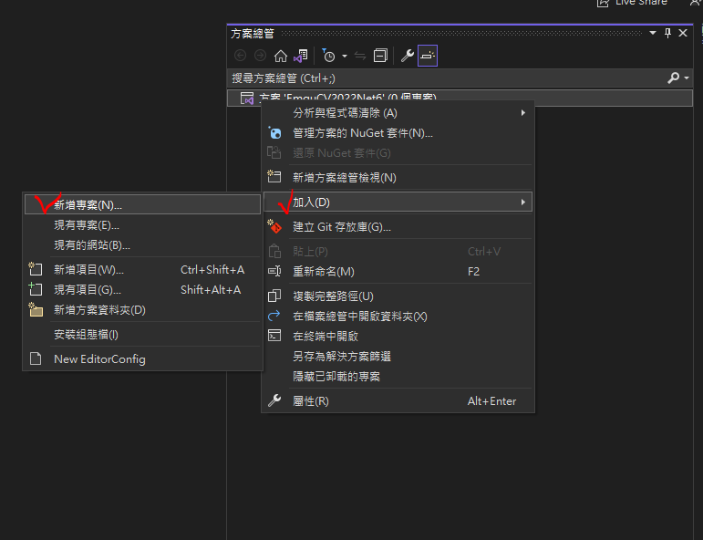This screenshot has width=703, height=540.
Task: Open 分析與程式碼清除 (A) submenu
Action: point(398,113)
